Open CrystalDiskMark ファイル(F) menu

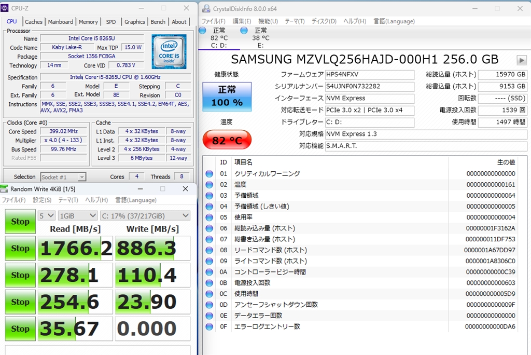[13, 200]
